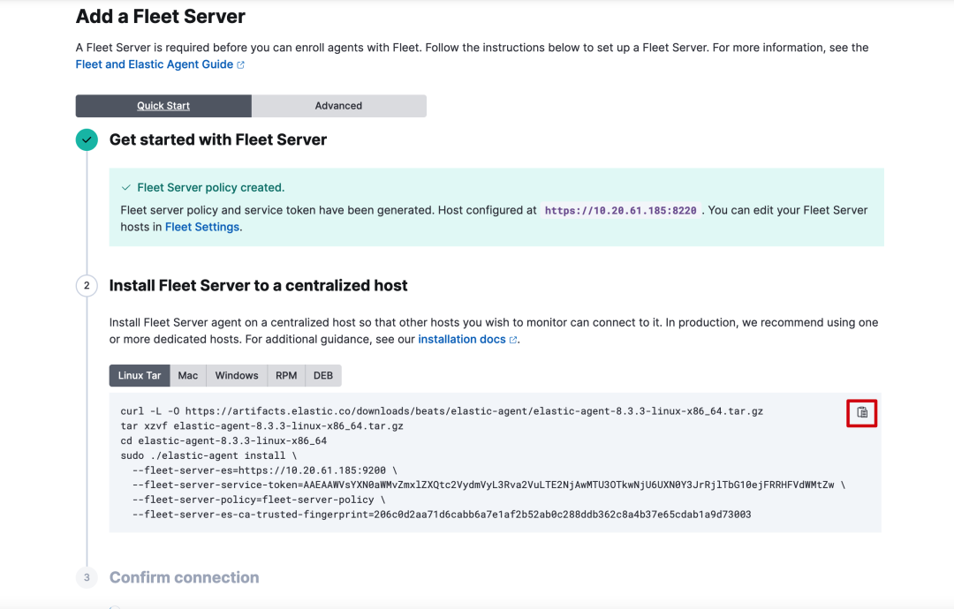Switch to the Advanced tab
The width and height of the screenshot is (954, 609).
click(338, 106)
